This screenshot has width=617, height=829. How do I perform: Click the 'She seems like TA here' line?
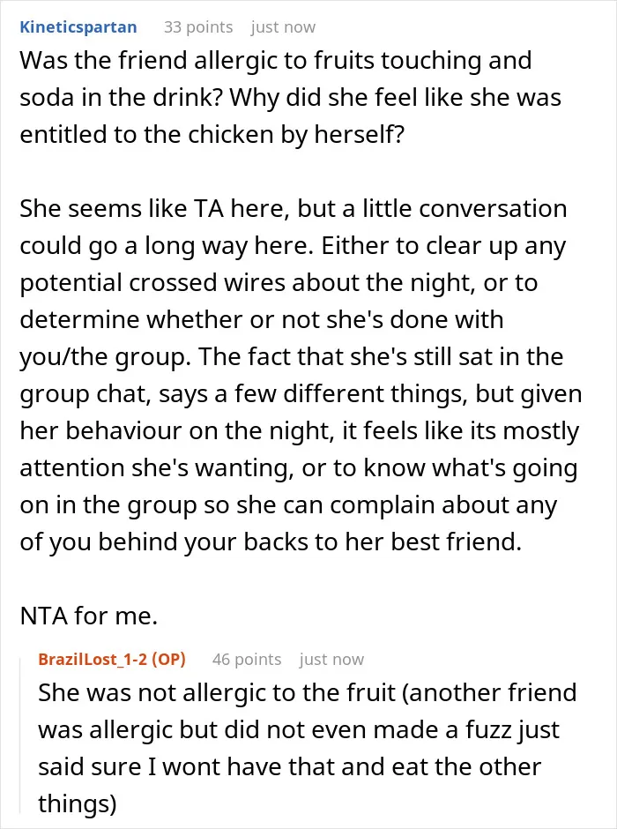[294, 208]
